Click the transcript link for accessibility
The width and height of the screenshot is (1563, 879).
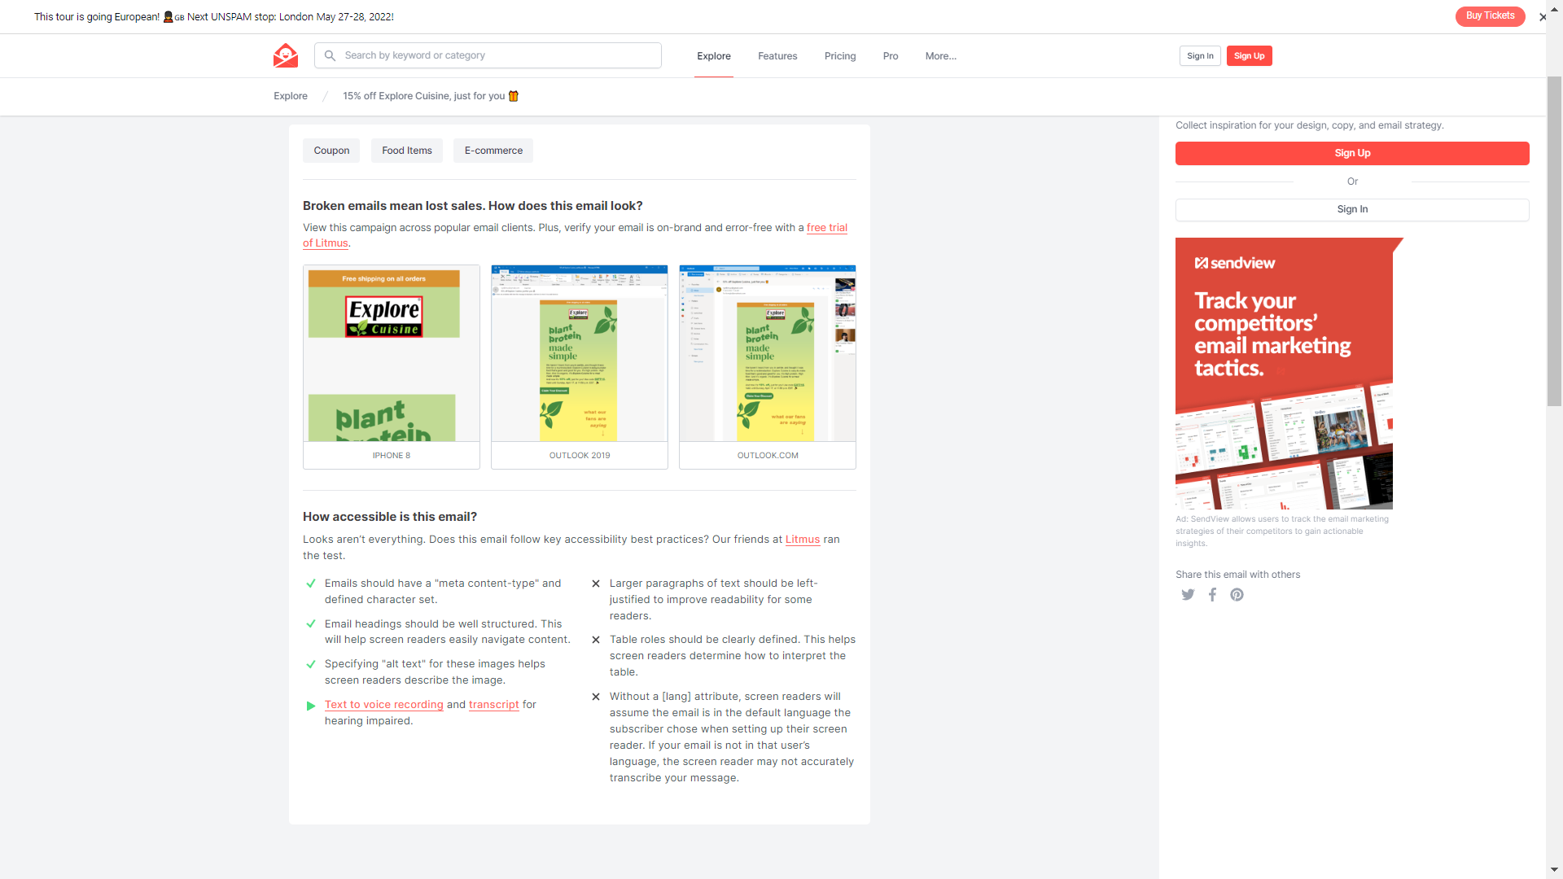tap(493, 704)
